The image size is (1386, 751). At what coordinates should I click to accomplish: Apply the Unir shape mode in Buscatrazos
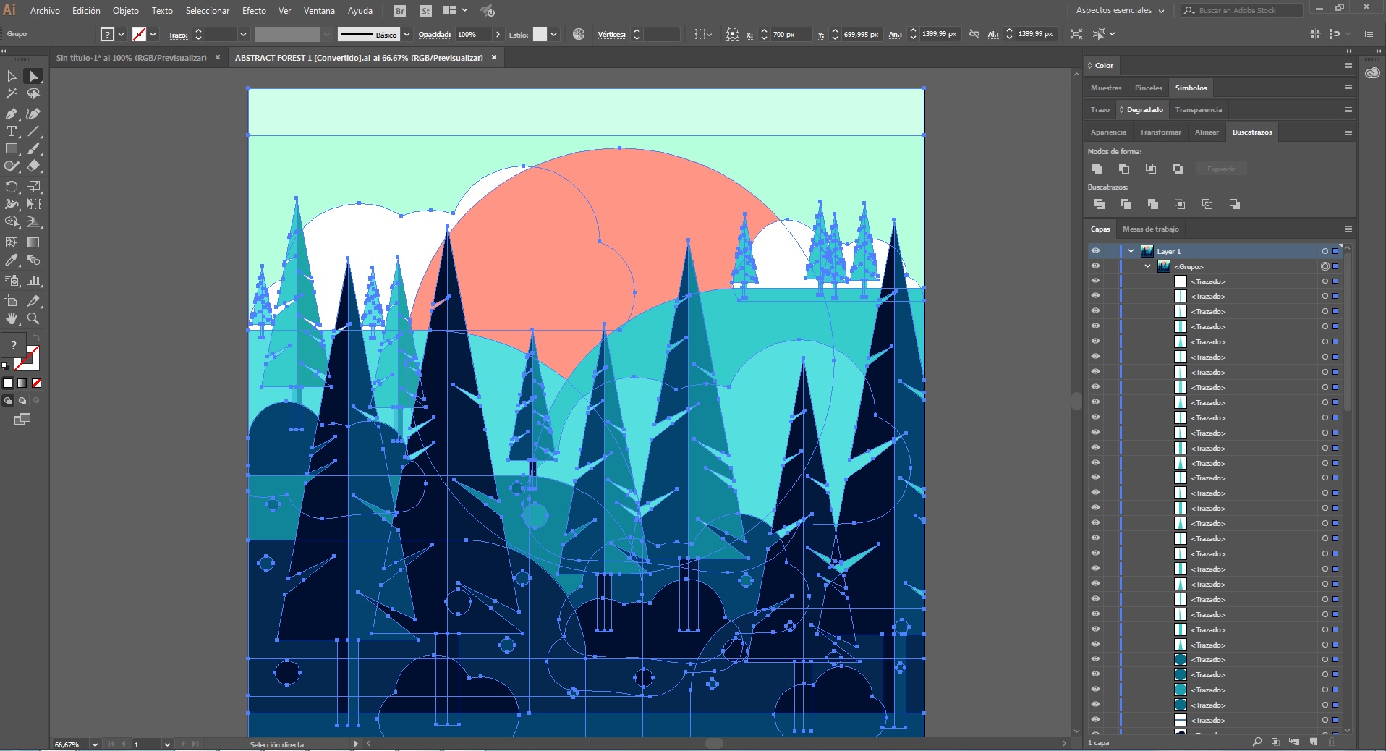[1097, 169]
